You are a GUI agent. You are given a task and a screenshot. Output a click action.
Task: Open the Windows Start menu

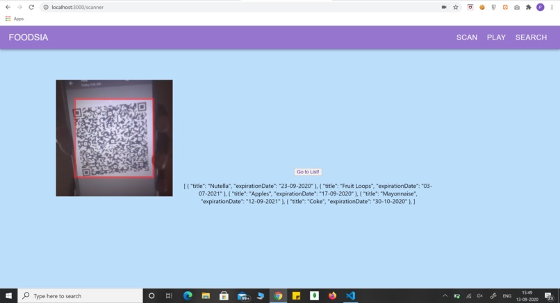[8, 296]
